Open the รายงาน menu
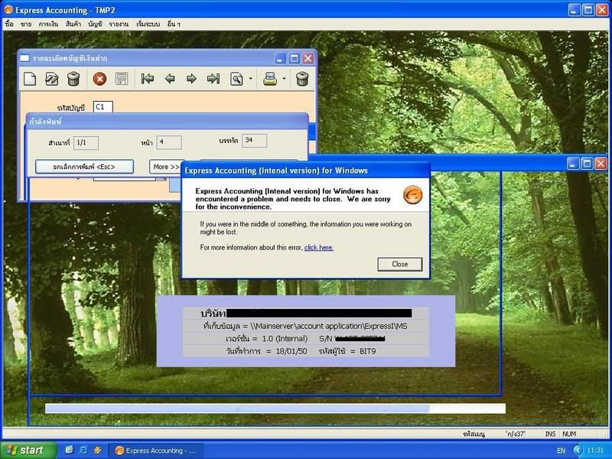Screen dimensions: 612x459 [119, 24]
